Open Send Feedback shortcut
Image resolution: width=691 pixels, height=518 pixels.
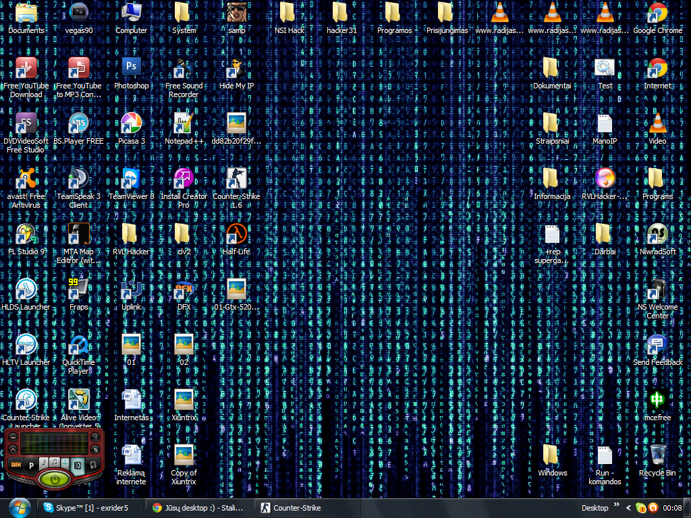click(x=657, y=351)
